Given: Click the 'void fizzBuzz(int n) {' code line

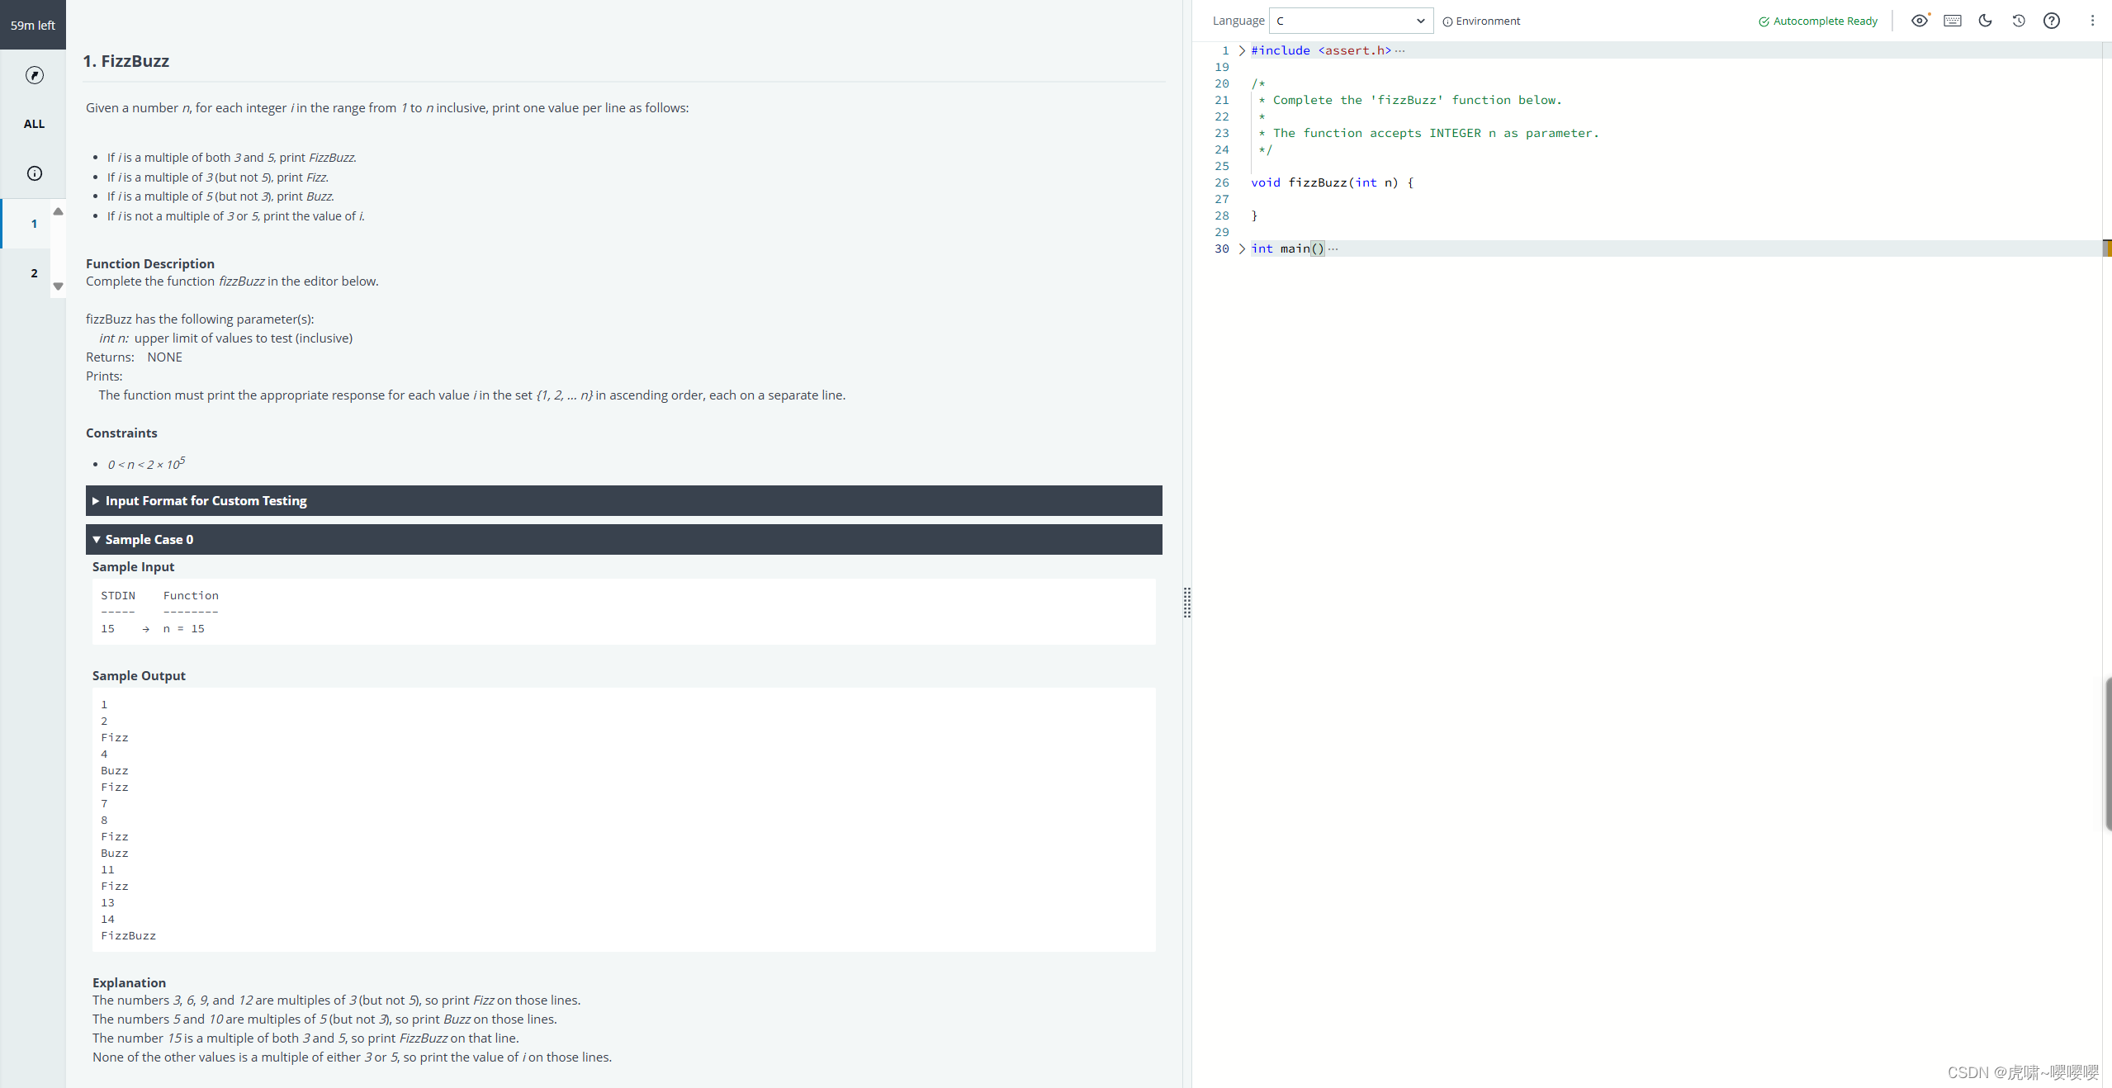Looking at the screenshot, I should [1332, 182].
